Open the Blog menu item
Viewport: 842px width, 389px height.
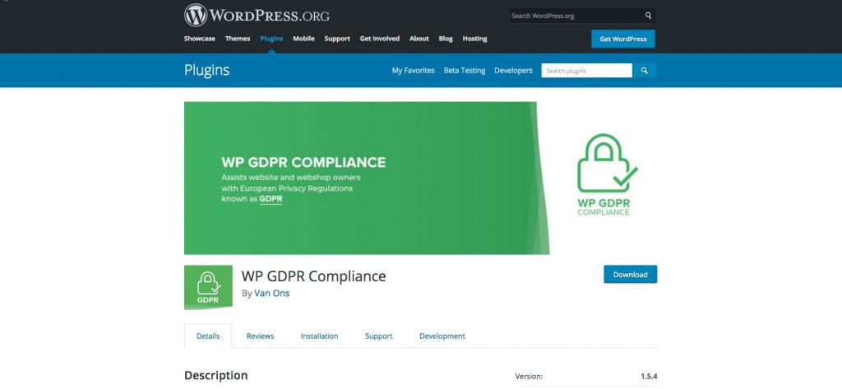(446, 39)
